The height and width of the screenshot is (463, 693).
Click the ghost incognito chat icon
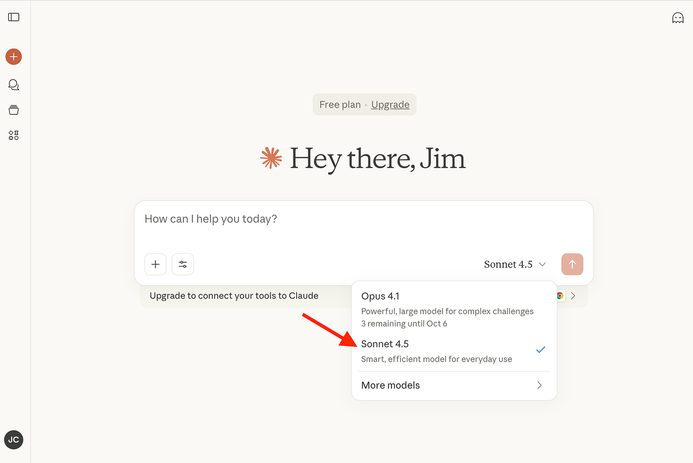click(x=678, y=18)
